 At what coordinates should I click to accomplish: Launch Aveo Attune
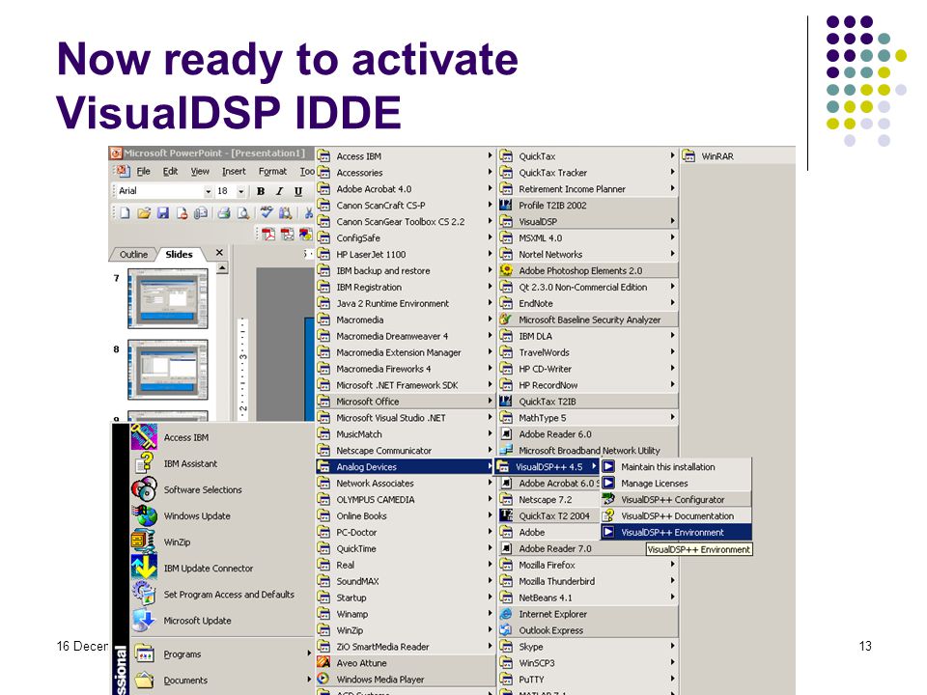405,663
